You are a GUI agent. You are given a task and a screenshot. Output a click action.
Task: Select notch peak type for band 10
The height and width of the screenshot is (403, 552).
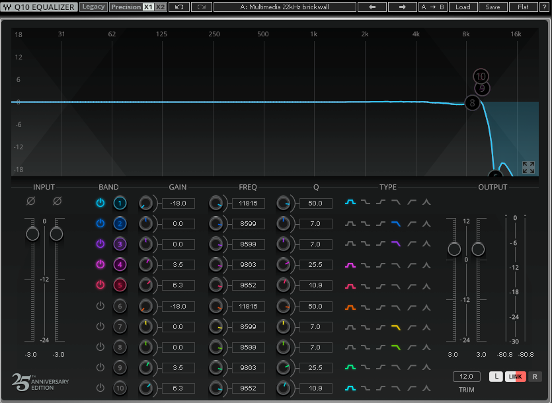[x=426, y=388]
